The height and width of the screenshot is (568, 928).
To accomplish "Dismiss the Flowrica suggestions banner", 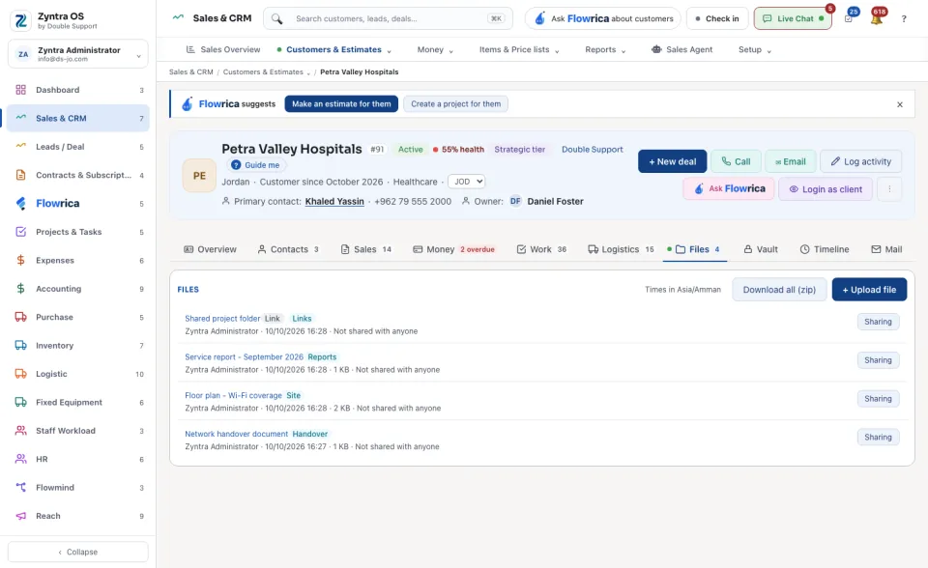I will tap(900, 104).
